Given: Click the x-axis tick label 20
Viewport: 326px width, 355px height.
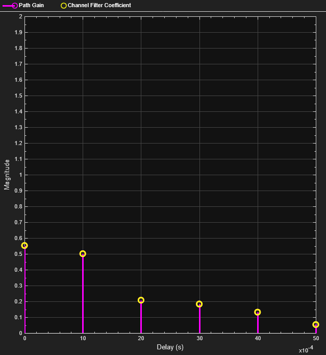Looking at the screenshot, I should tap(141, 338).
